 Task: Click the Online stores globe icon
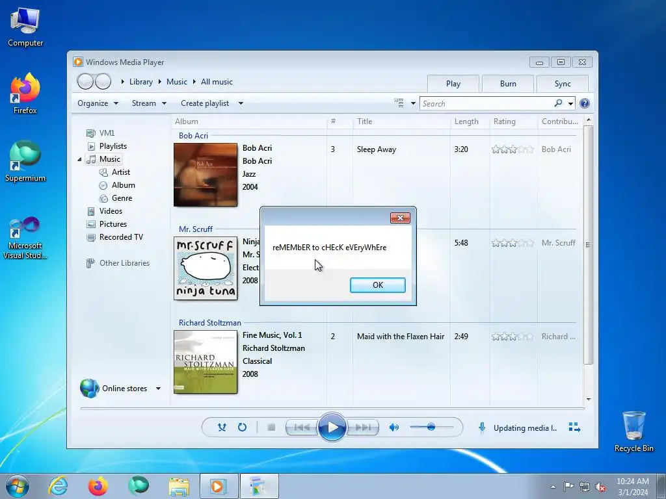(x=89, y=388)
